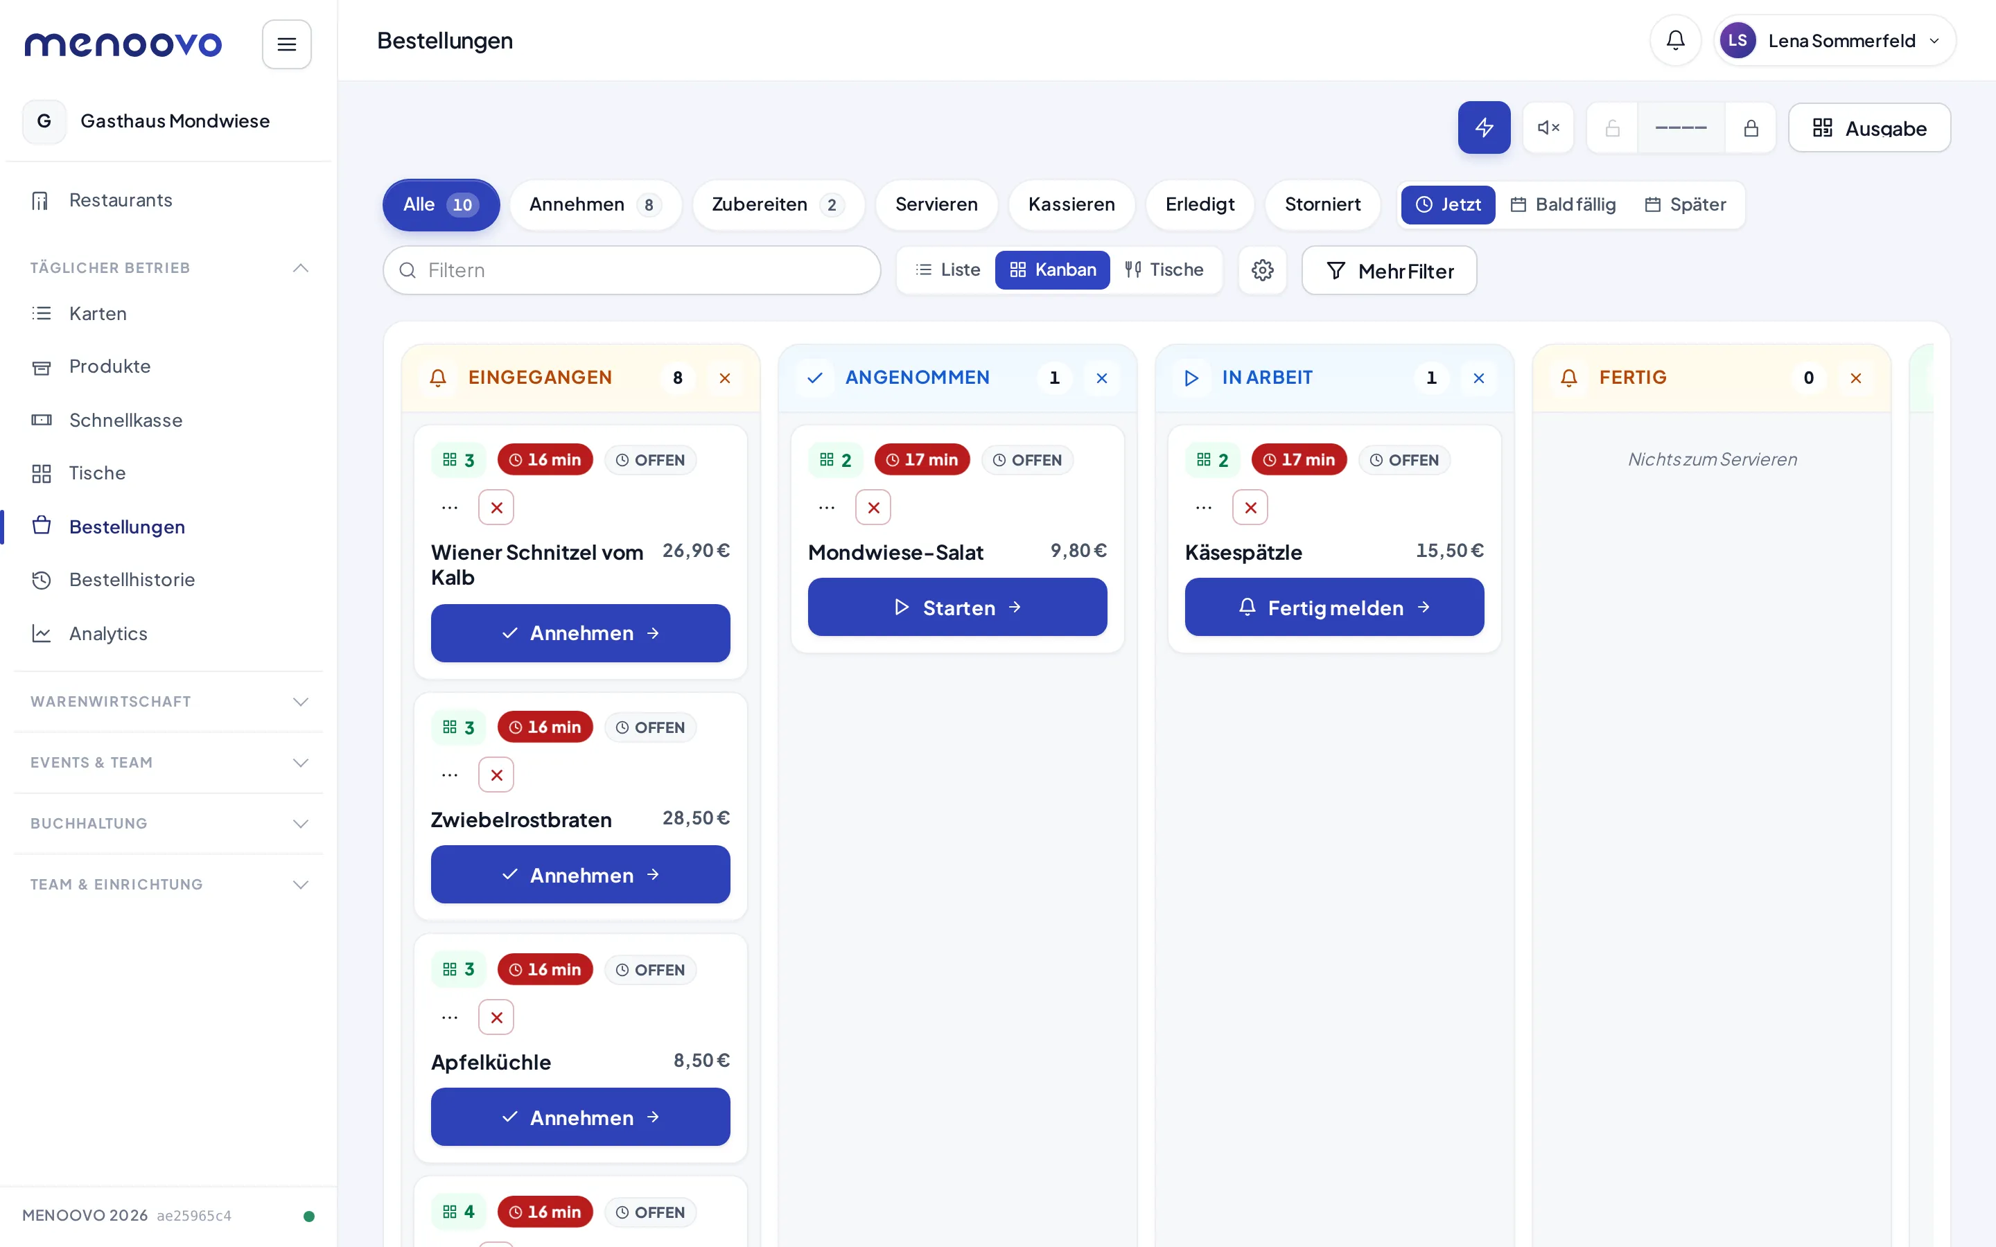Close the Angenommen column
Screen dimensions: 1996x1247
[x=1101, y=378]
